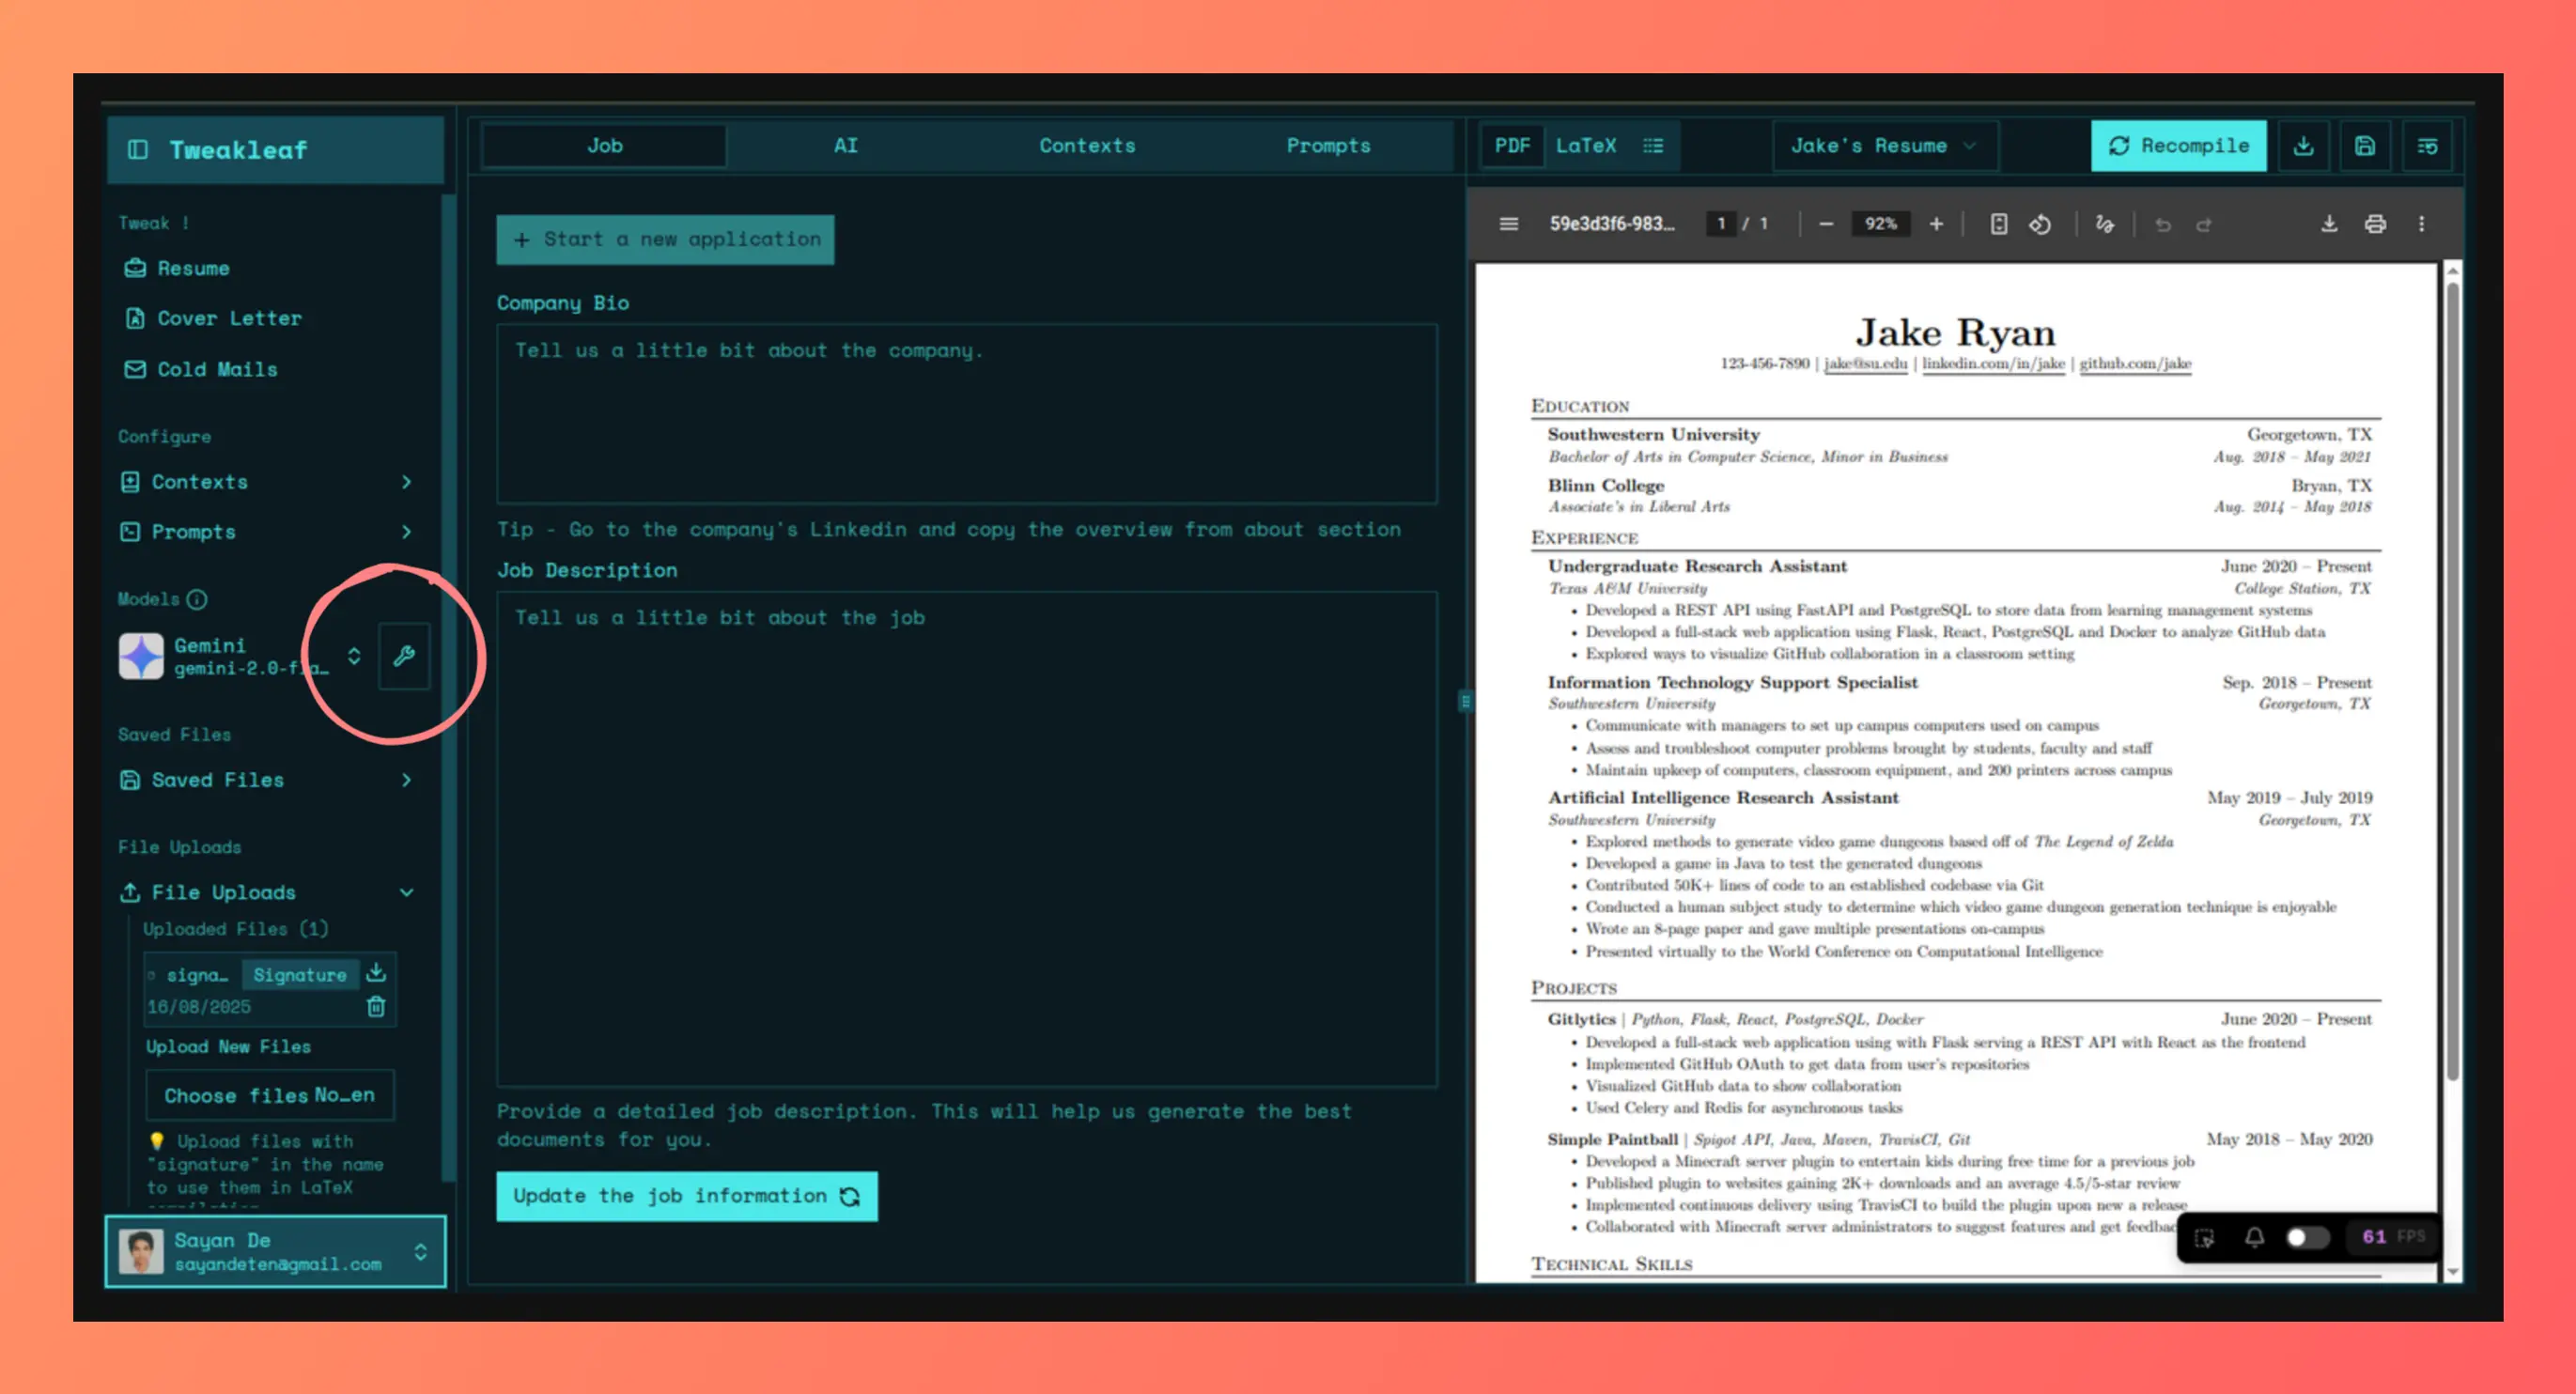Viewport: 2576px width, 1394px height.
Task: Click the notification bell icon
Action: tap(2254, 1237)
